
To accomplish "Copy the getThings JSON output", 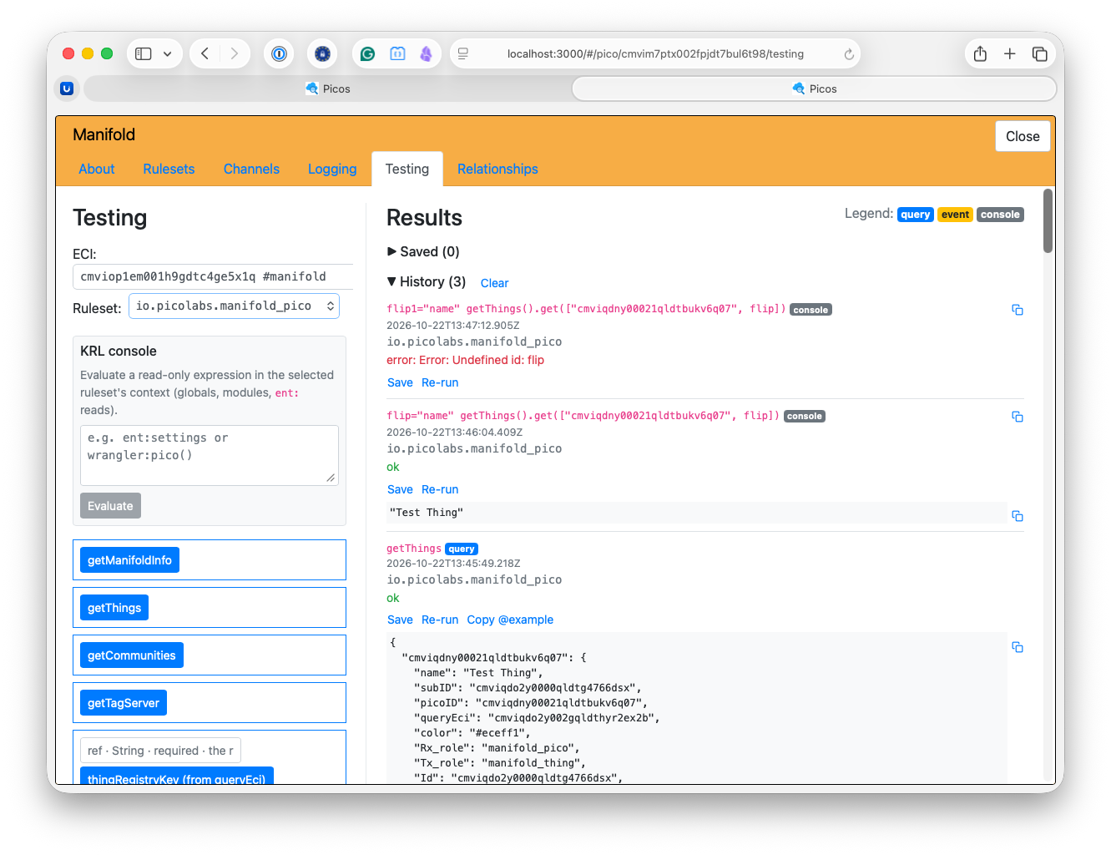I will point(1017,647).
